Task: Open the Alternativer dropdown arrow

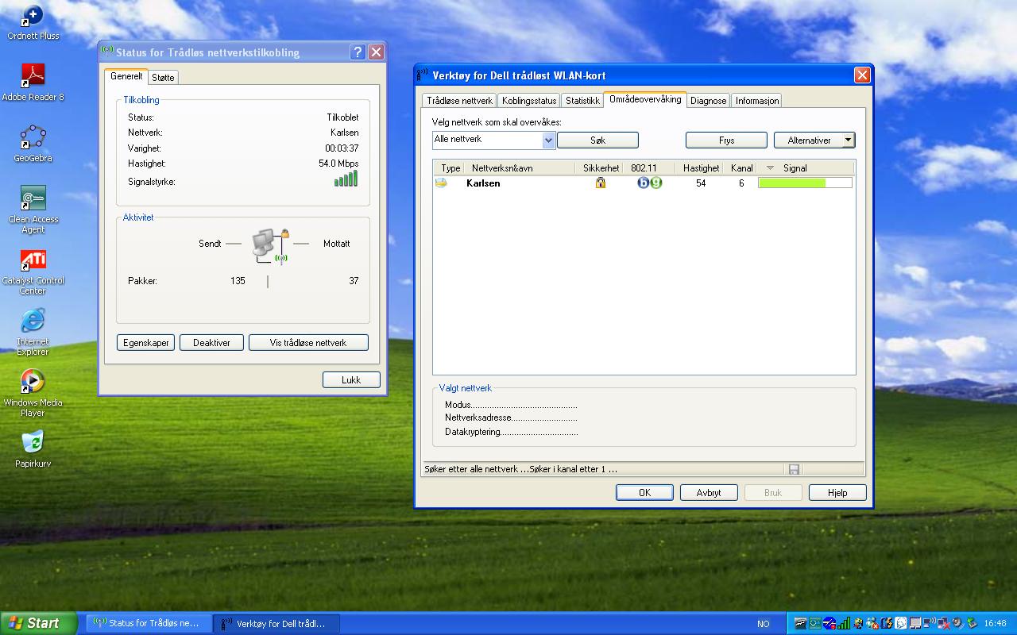Action: click(x=848, y=140)
